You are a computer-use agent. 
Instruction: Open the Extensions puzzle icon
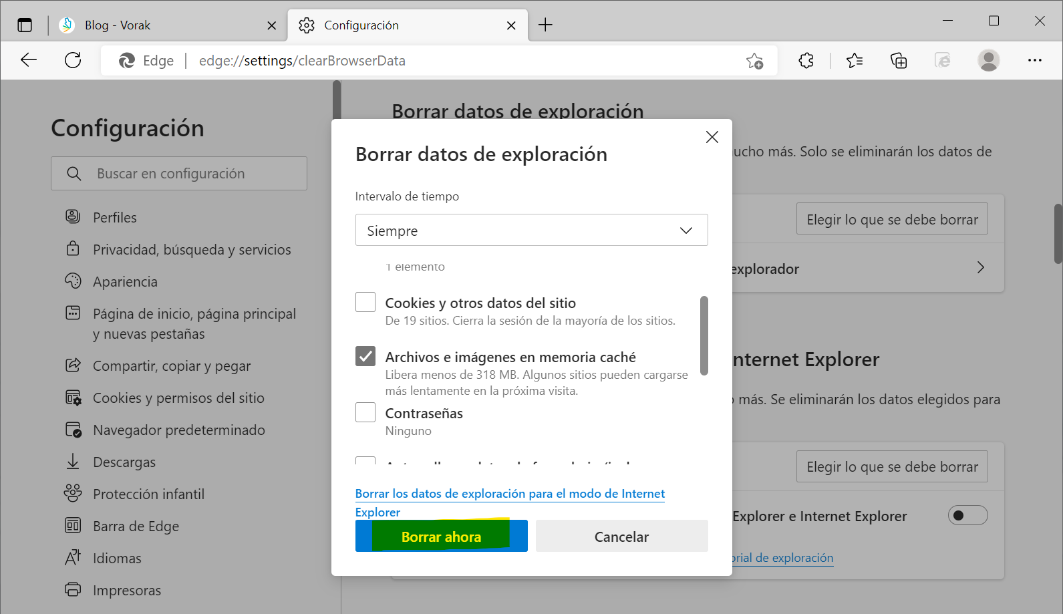pyautogui.click(x=806, y=61)
